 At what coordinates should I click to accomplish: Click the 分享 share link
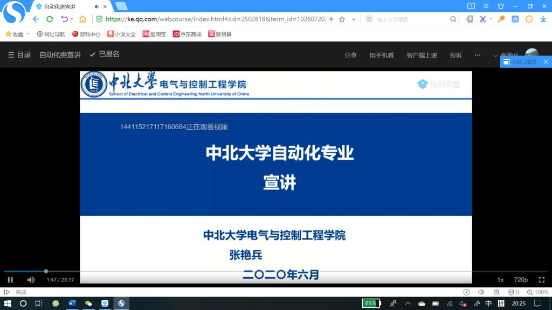pos(350,55)
